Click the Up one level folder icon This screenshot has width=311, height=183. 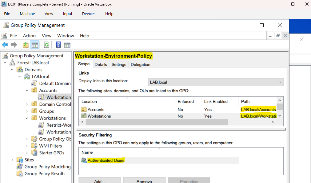tap(26, 45)
